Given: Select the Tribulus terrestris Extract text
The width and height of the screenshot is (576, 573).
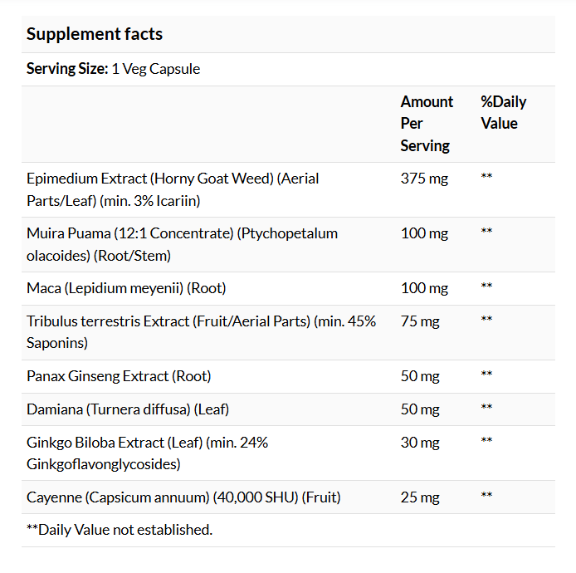Looking at the screenshot, I should coord(201,332).
